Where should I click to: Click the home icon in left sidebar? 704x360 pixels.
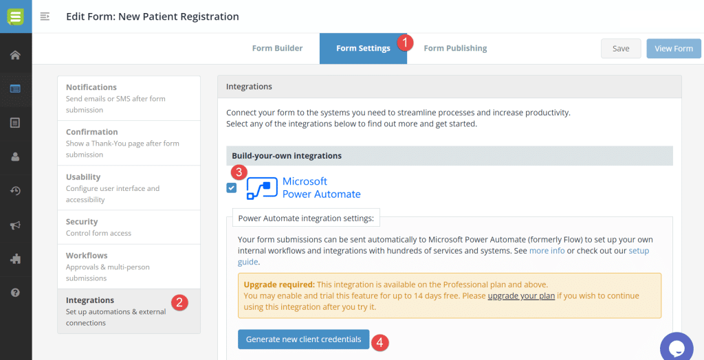[x=15, y=55]
